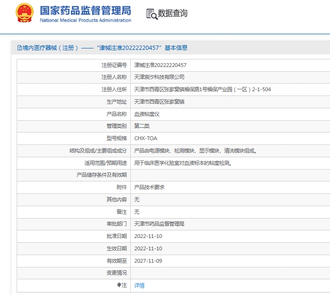Image resolution: width=330 pixels, height=295 pixels.
Task: Select the 批准日期 value 2022-11-10
Action: pyautogui.click(x=148, y=237)
